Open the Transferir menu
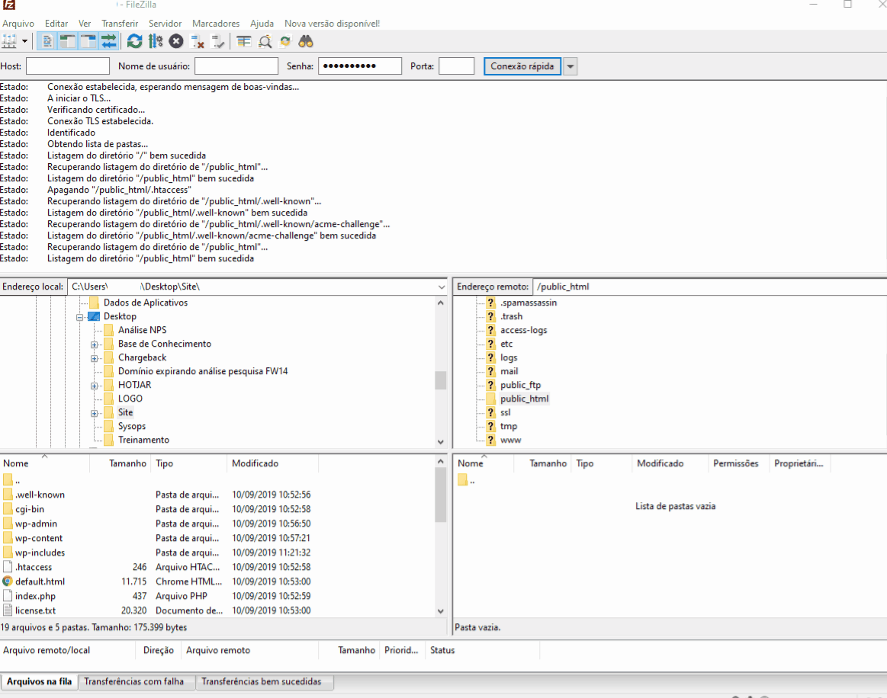This screenshot has height=698, width=887. 120,24
